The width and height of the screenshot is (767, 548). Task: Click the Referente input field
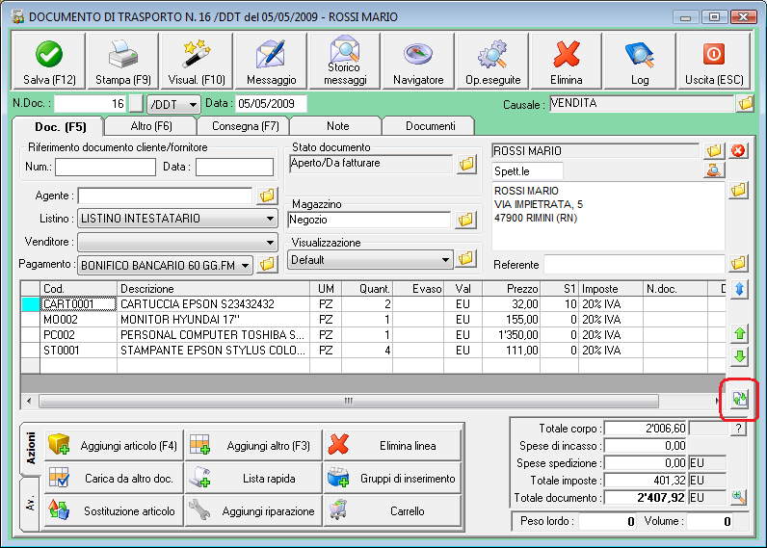(633, 264)
